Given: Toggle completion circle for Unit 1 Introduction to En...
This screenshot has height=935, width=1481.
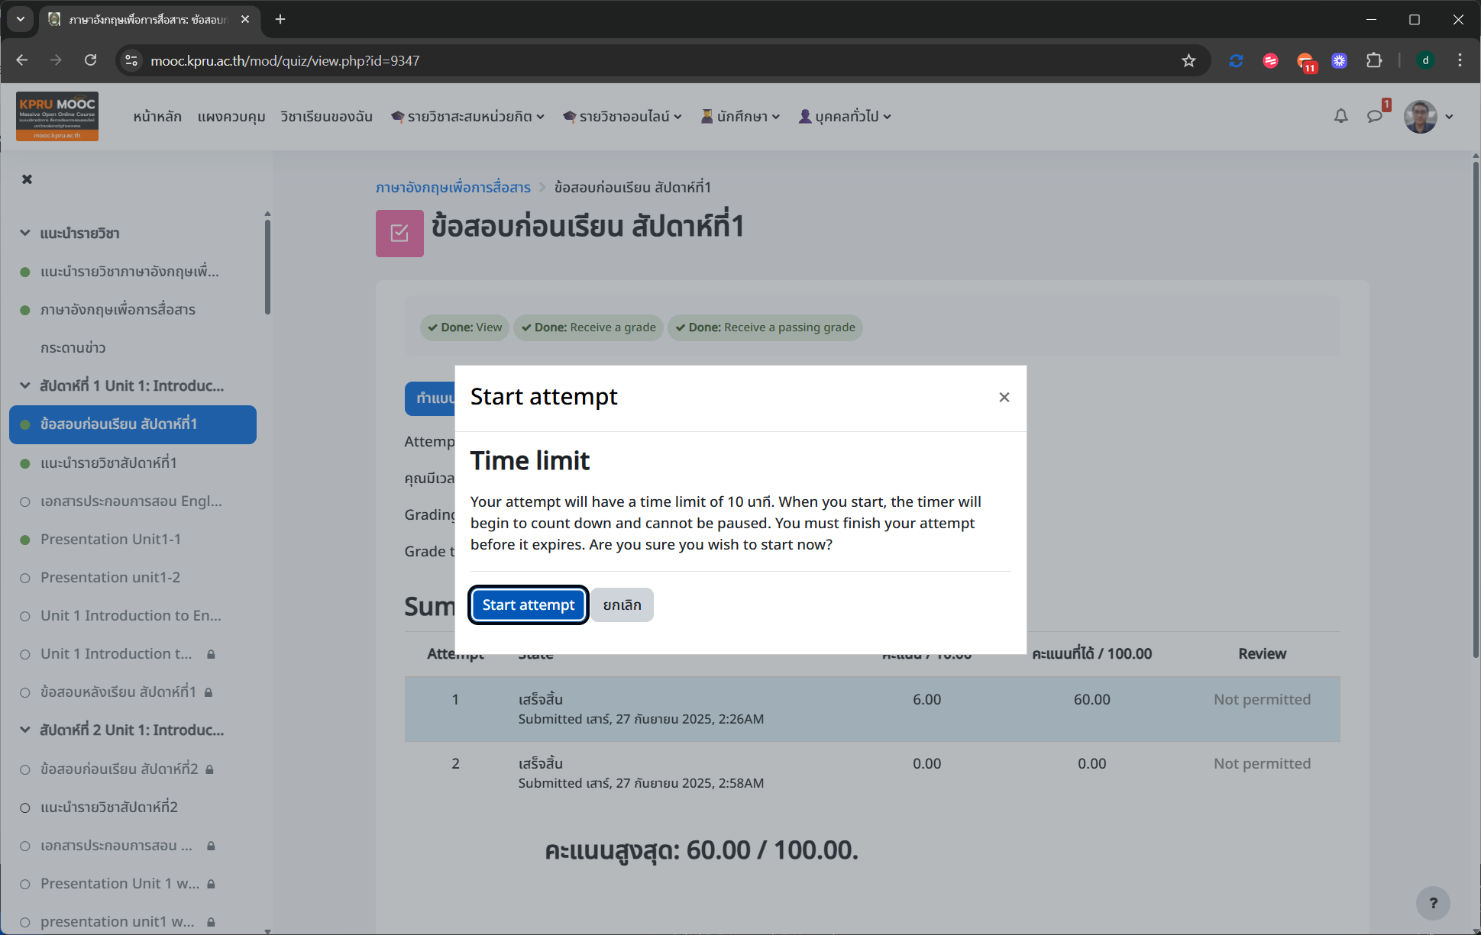Looking at the screenshot, I should [x=25, y=616].
